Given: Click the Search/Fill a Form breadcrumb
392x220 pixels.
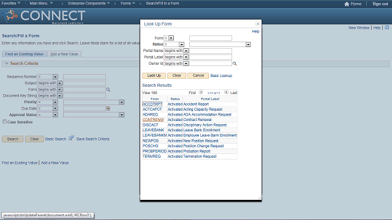Looking at the screenshot, I should 162,4.
